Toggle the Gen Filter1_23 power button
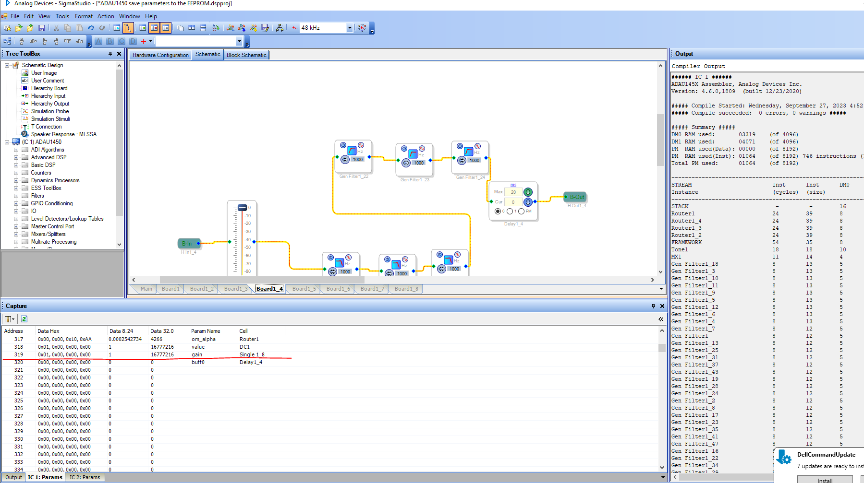 point(404,148)
